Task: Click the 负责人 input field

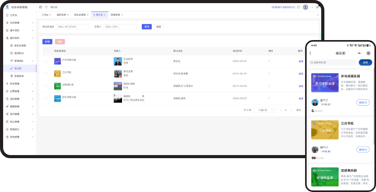Action: [x=120, y=27]
